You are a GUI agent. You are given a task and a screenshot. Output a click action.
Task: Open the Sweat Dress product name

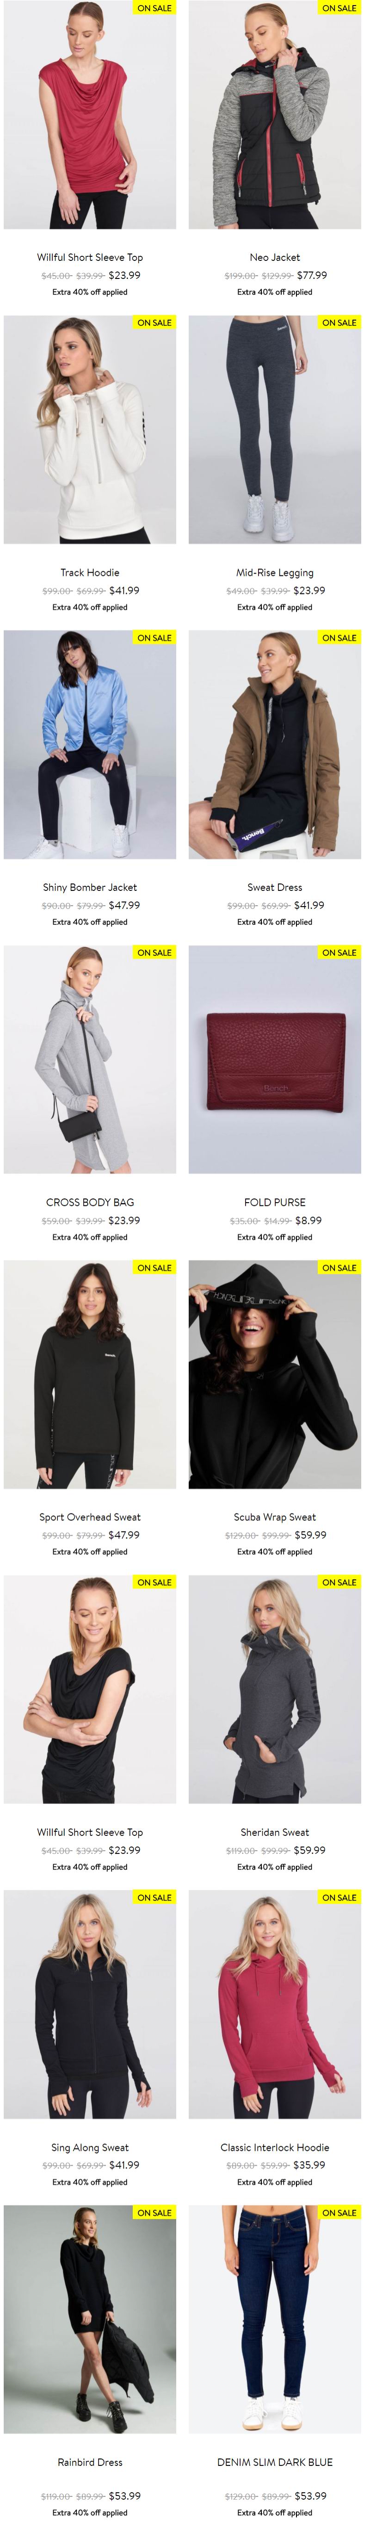[275, 887]
